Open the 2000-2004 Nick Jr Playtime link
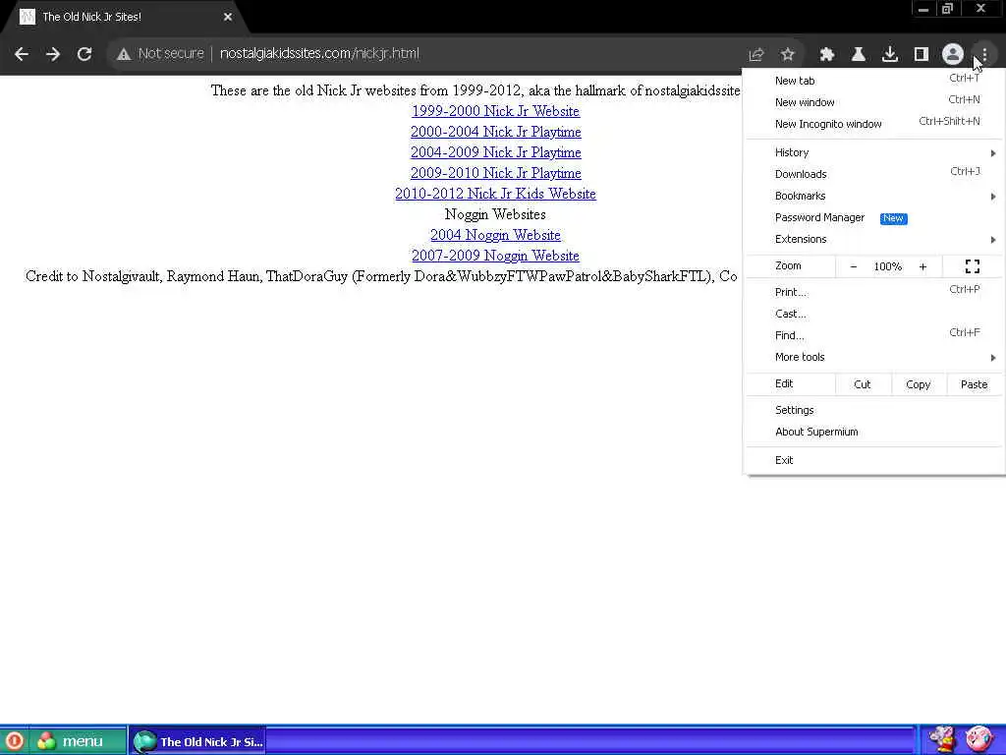Viewport: 1006px width, 755px height. tap(496, 132)
